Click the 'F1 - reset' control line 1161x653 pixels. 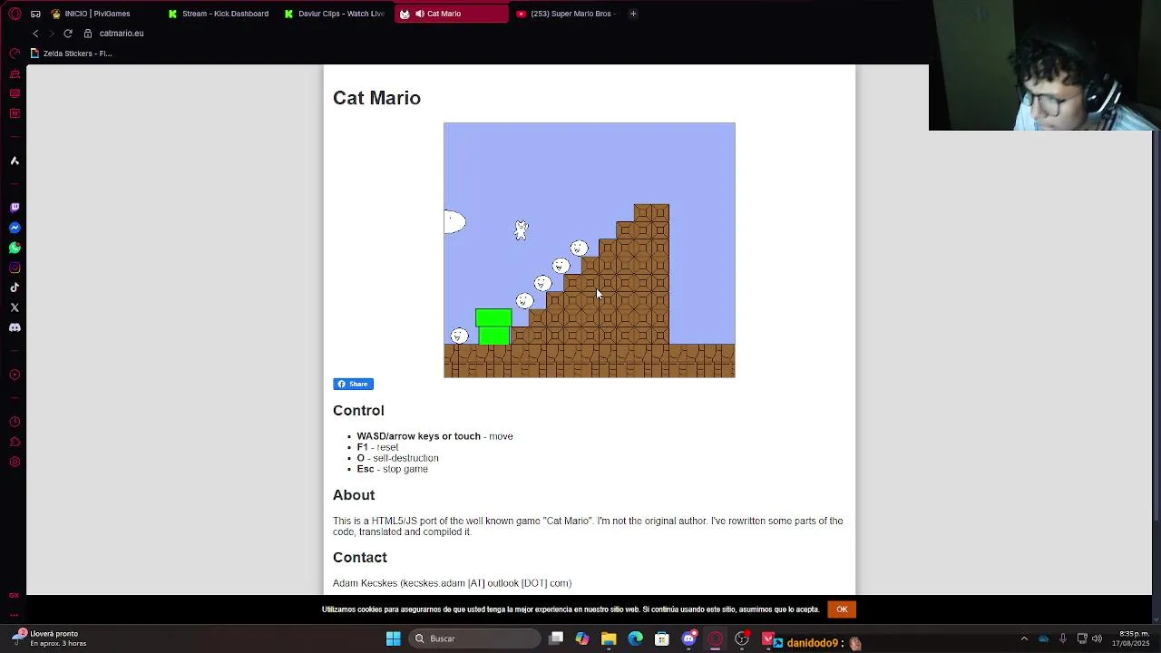tap(377, 447)
